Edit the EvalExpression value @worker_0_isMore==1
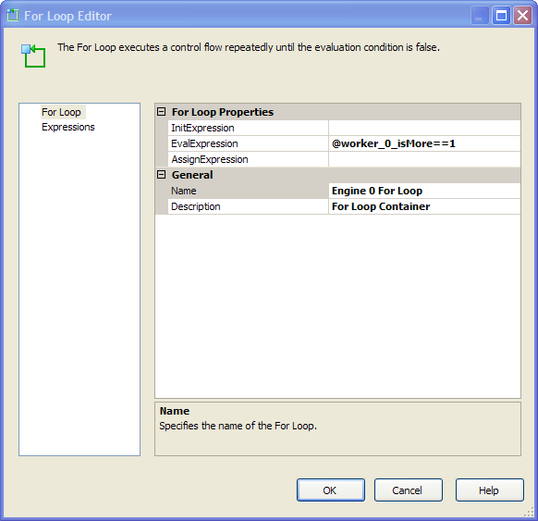Viewport: 538px width, 521px height. 424,143
